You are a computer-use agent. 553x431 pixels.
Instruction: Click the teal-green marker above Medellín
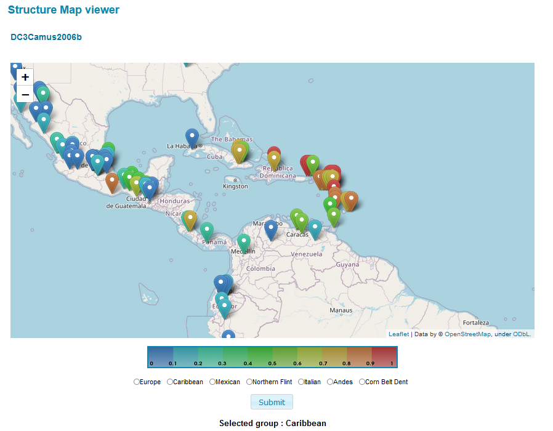244,244
